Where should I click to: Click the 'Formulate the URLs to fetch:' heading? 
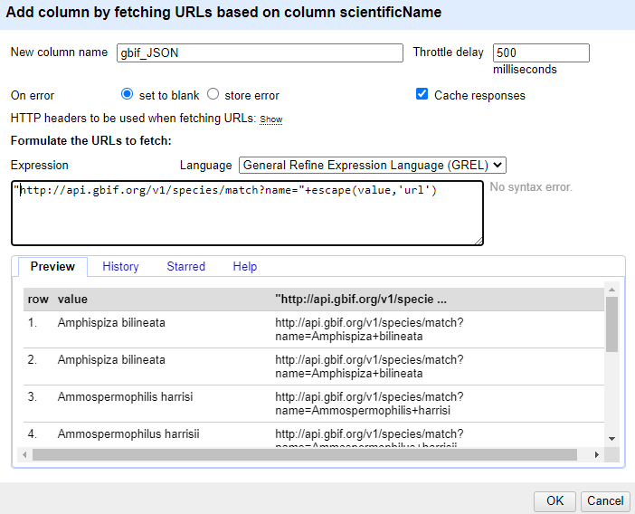[91, 141]
